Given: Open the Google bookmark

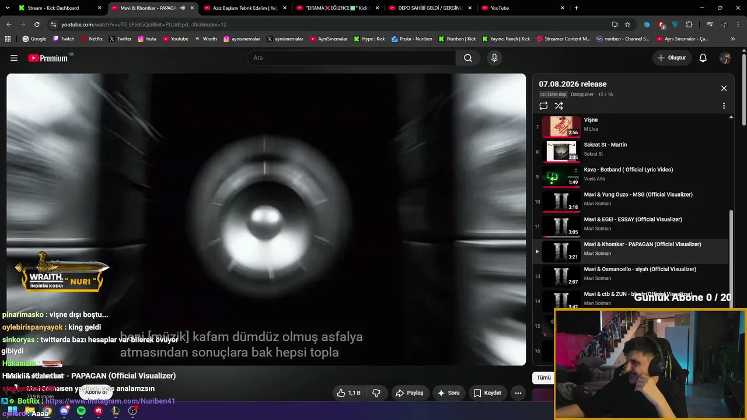Looking at the screenshot, I should click(34, 39).
